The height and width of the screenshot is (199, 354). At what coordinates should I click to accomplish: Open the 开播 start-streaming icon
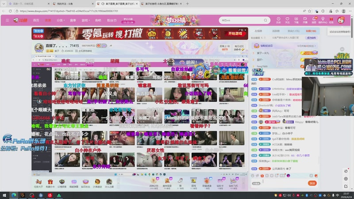coord(305,20)
